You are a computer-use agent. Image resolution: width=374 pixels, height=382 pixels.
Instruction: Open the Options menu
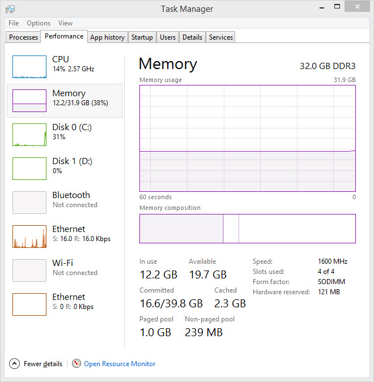point(39,23)
